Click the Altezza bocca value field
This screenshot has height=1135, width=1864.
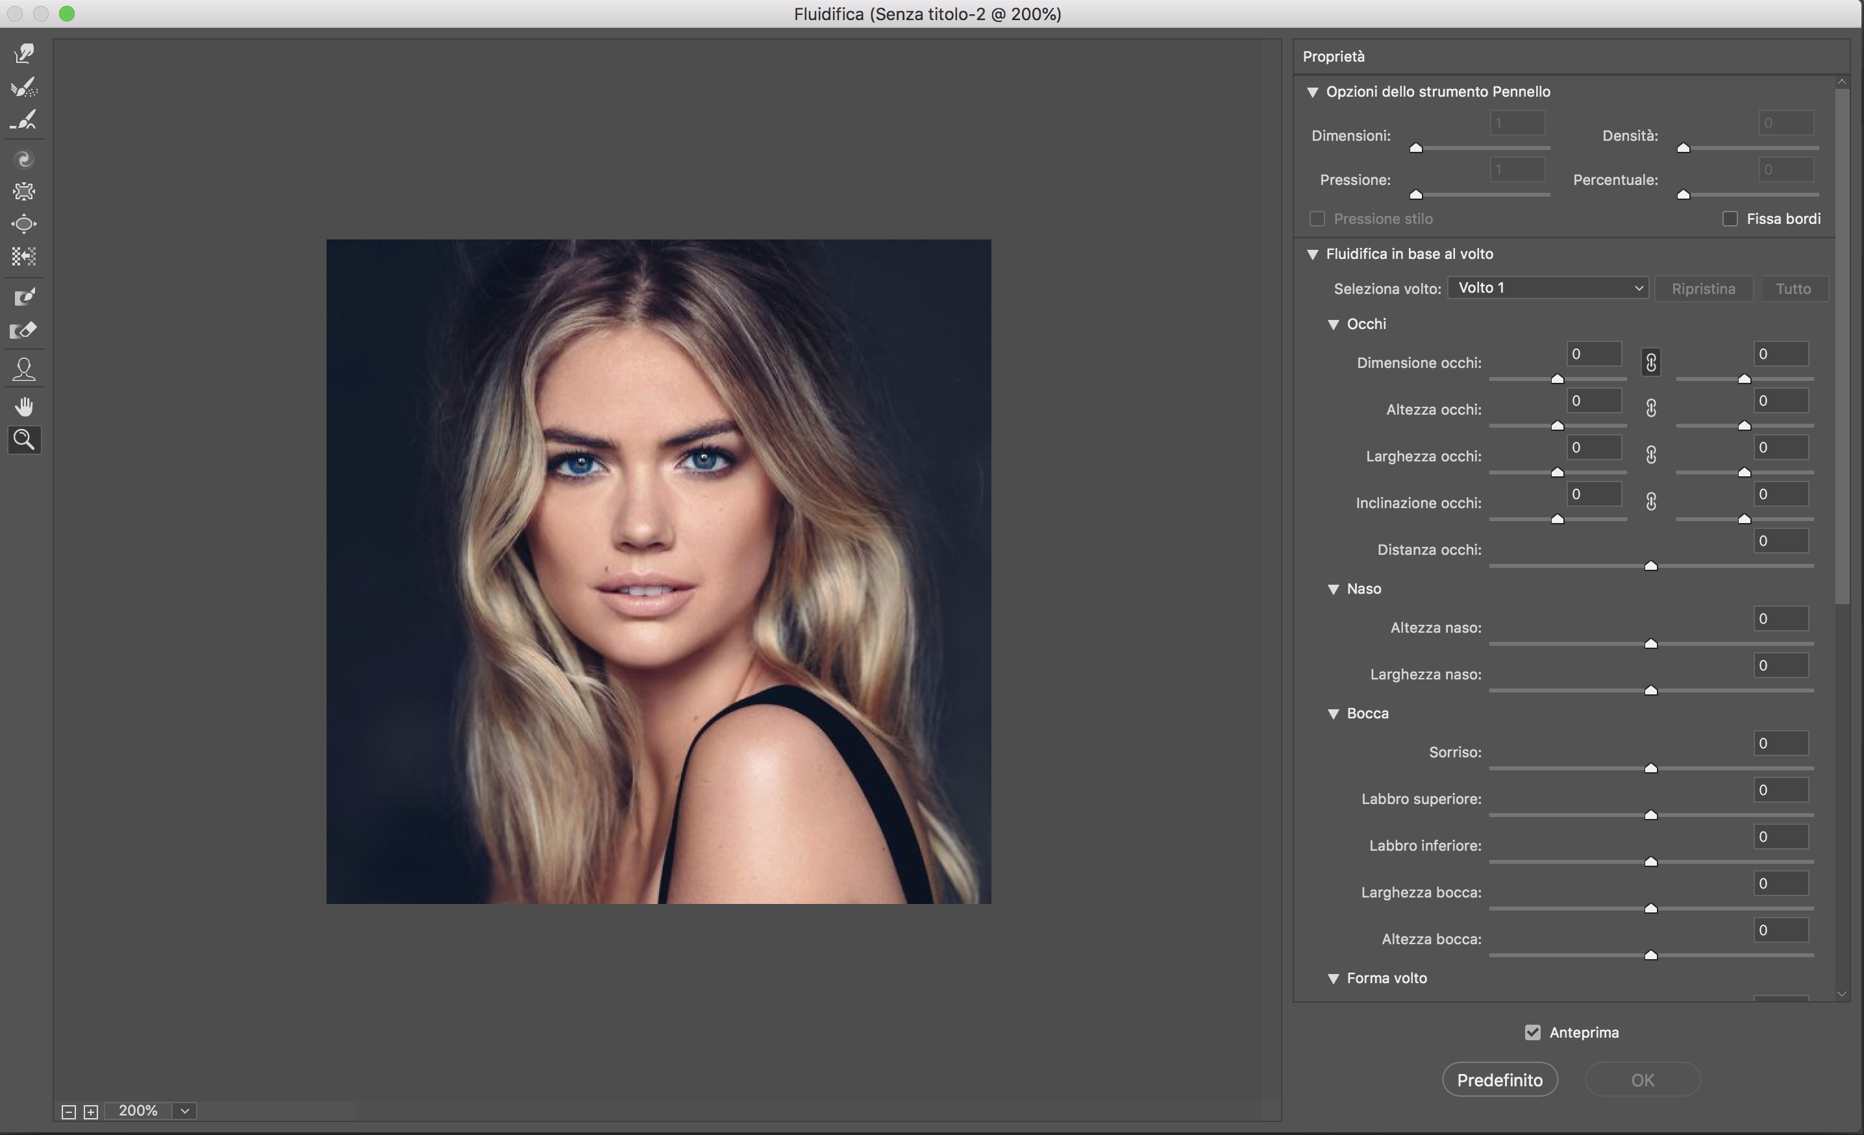(x=1781, y=930)
